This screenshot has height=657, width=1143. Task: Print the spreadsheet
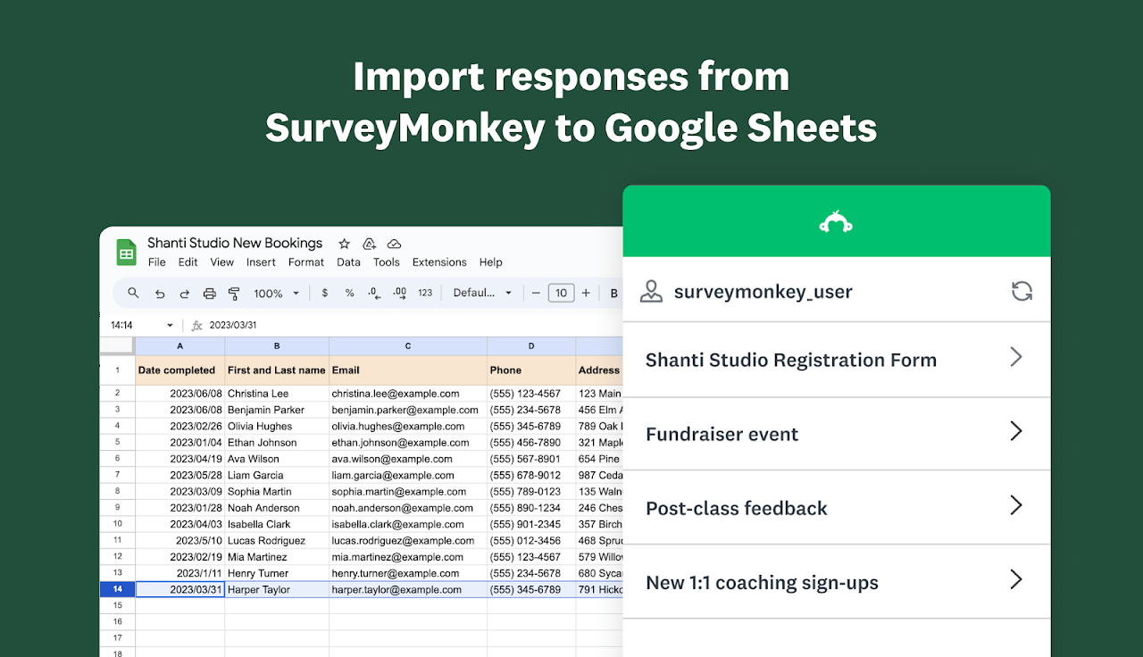[x=210, y=293]
